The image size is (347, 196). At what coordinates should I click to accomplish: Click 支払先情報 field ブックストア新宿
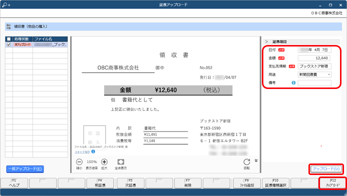314,66
